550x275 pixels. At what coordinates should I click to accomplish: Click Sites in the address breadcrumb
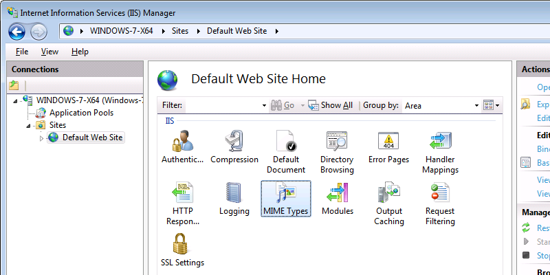(180, 31)
